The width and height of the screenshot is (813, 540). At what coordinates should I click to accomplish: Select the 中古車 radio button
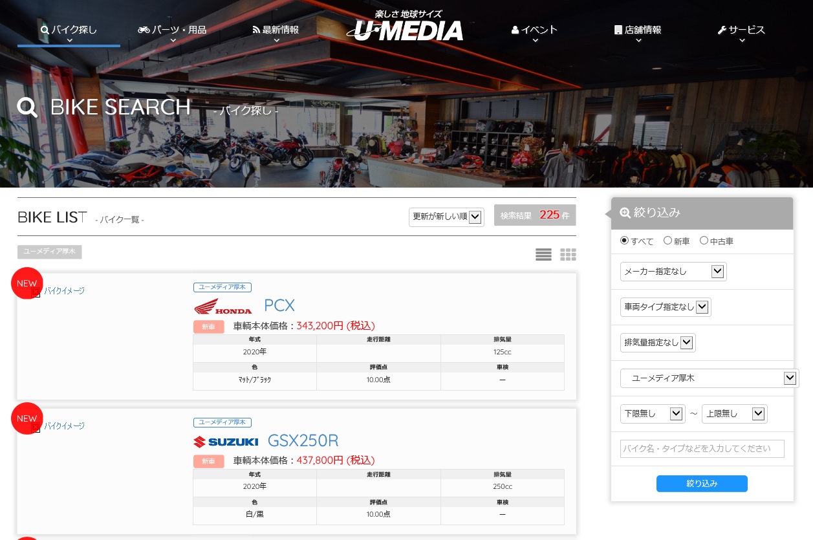(704, 241)
